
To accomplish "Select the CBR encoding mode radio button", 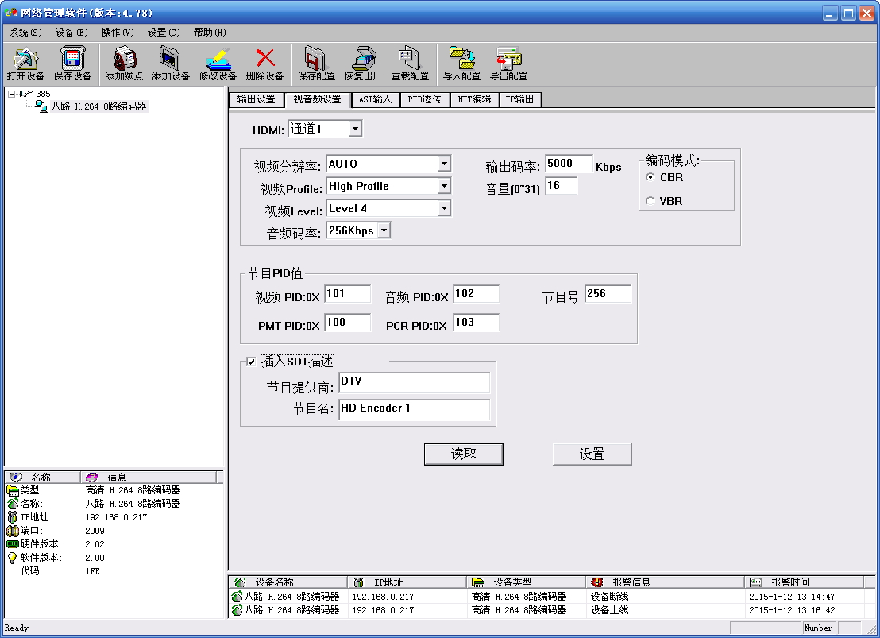I will point(651,177).
